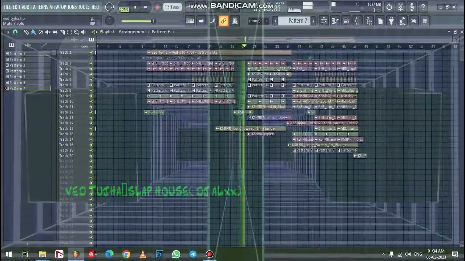Open the Playlist view button

[324, 21]
